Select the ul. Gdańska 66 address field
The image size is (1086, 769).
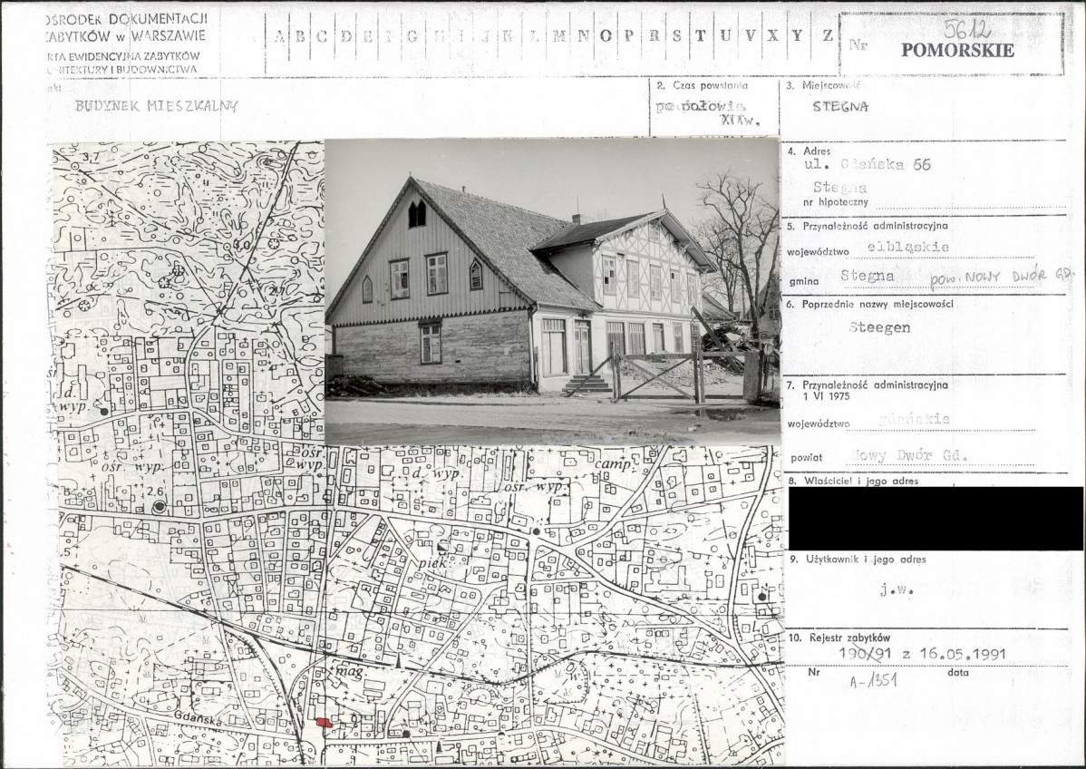pyautogui.click(x=868, y=165)
